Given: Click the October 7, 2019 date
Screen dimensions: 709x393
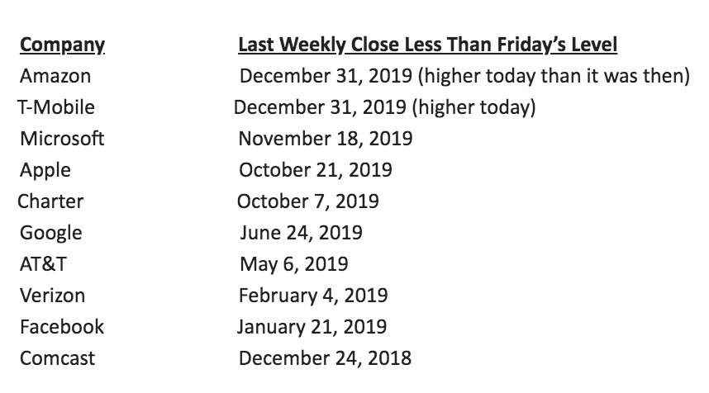Looking at the screenshot, I should 308,201.
